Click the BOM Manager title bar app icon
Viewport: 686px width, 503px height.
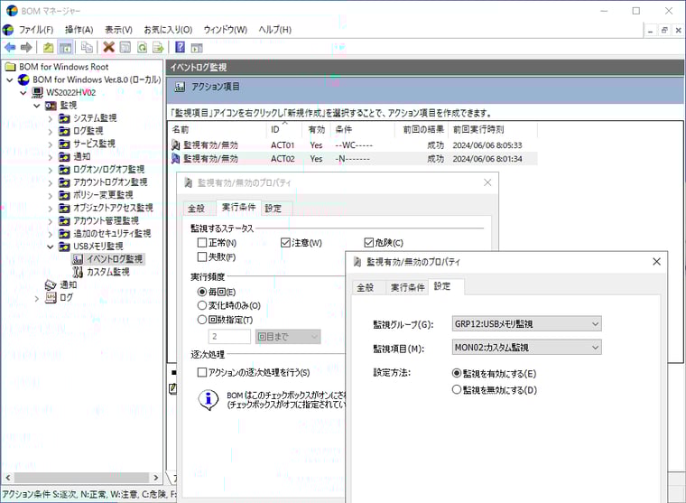tap(12, 11)
